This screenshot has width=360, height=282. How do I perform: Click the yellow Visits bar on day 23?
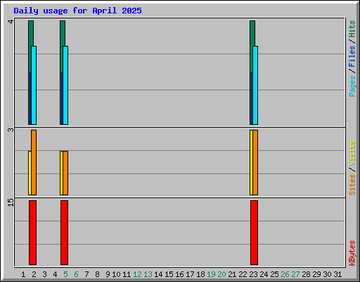(251, 162)
